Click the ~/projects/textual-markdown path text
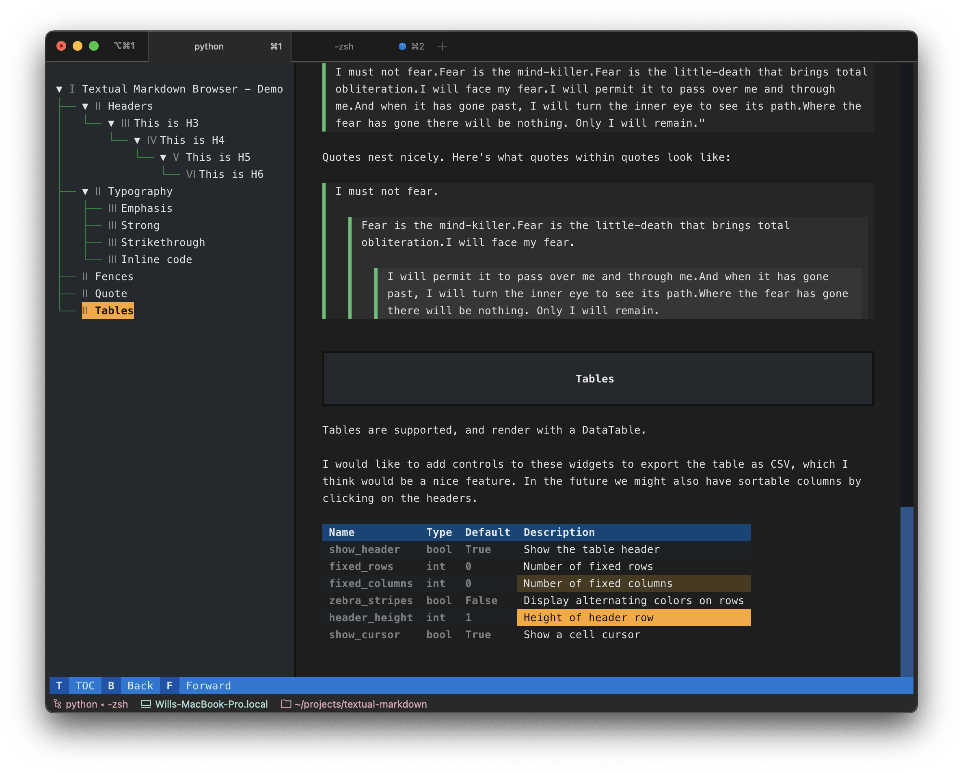 pyautogui.click(x=361, y=704)
